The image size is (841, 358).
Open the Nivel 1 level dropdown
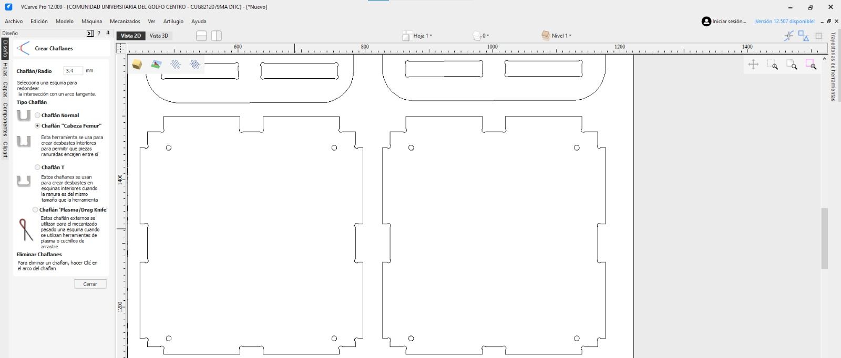pyautogui.click(x=557, y=36)
